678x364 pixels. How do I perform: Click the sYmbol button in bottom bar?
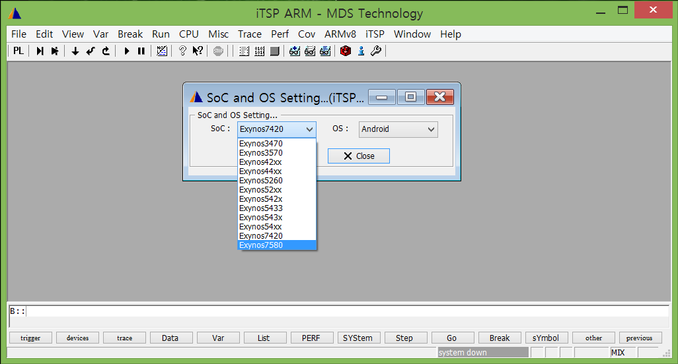click(x=546, y=338)
